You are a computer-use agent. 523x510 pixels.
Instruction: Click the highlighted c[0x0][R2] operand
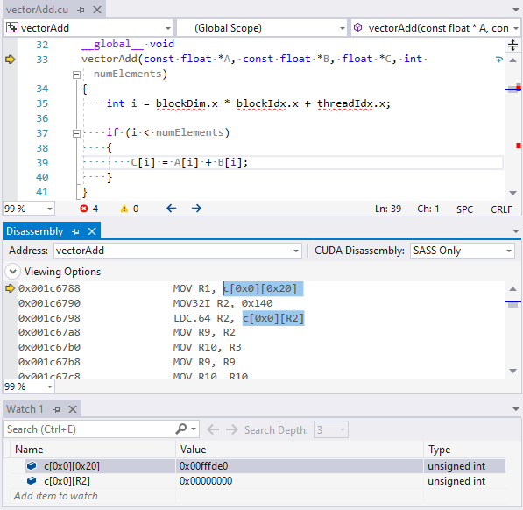[273, 318]
